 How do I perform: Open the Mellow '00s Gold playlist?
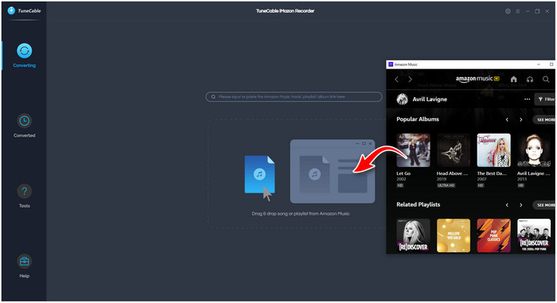(454, 235)
